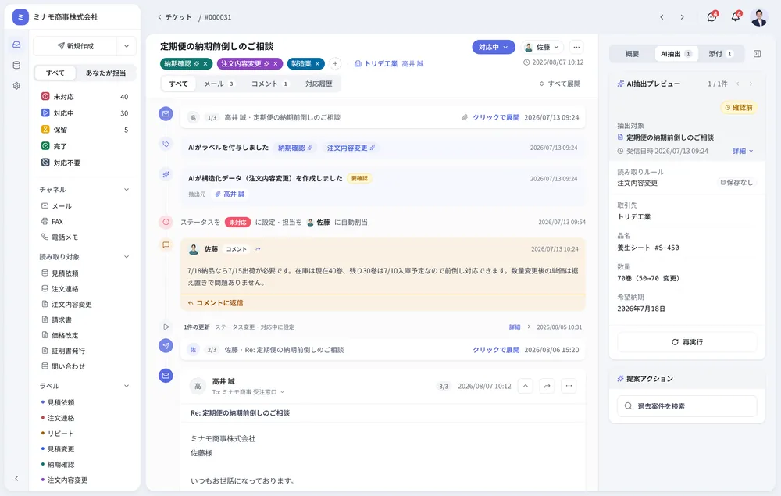
Task: Open the inbox icon in left rail
Action: (16, 45)
